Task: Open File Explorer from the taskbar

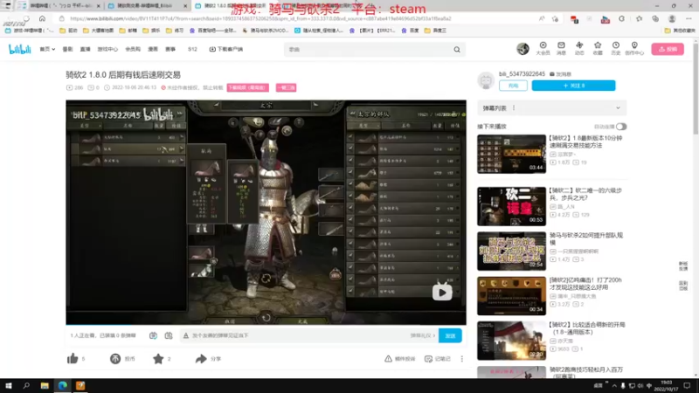Action: [45, 385]
